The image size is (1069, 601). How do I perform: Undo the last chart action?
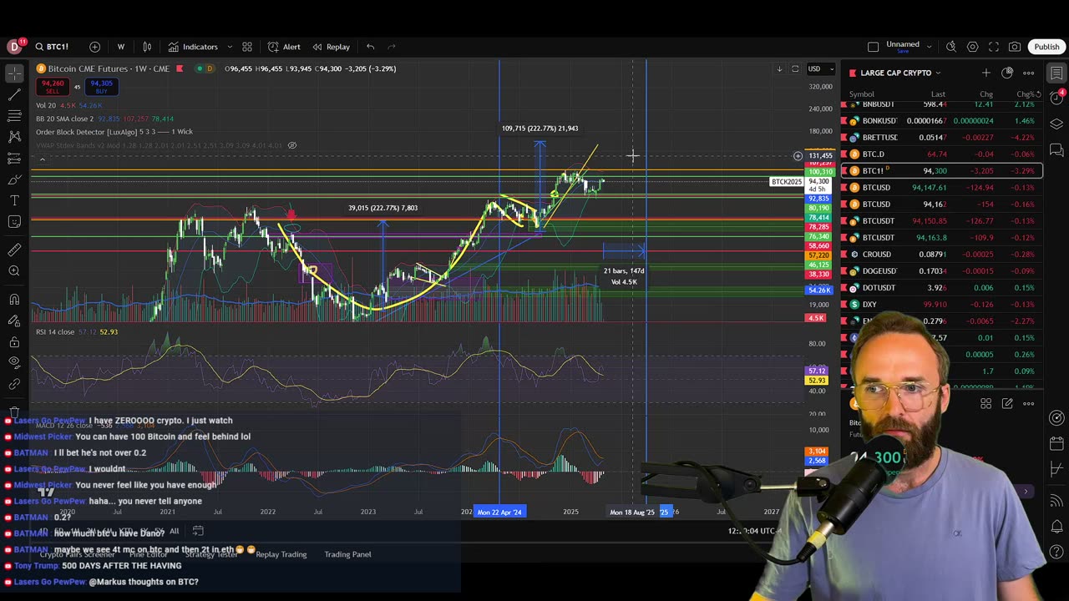(370, 47)
